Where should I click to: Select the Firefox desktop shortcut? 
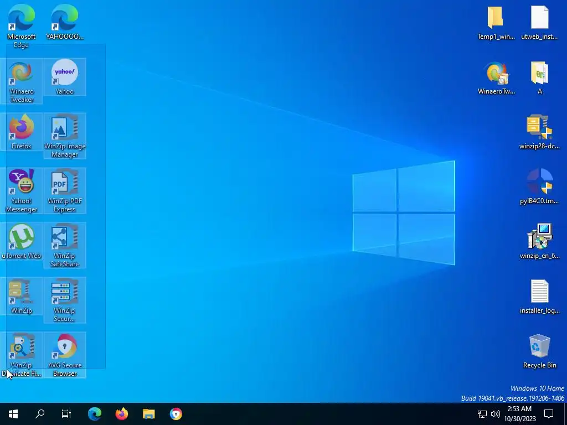(x=22, y=132)
